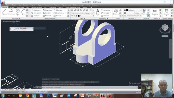The image size is (174, 98).
Task: Click the Зеркало (Mirror) tool
Action: point(46,13)
